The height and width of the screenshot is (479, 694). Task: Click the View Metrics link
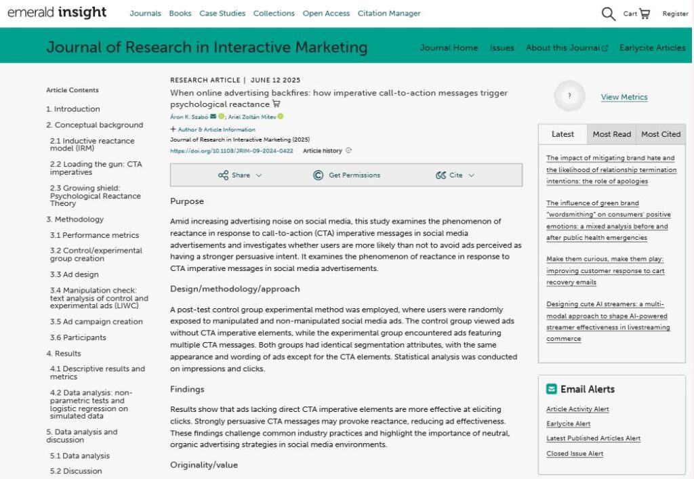tap(624, 97)
